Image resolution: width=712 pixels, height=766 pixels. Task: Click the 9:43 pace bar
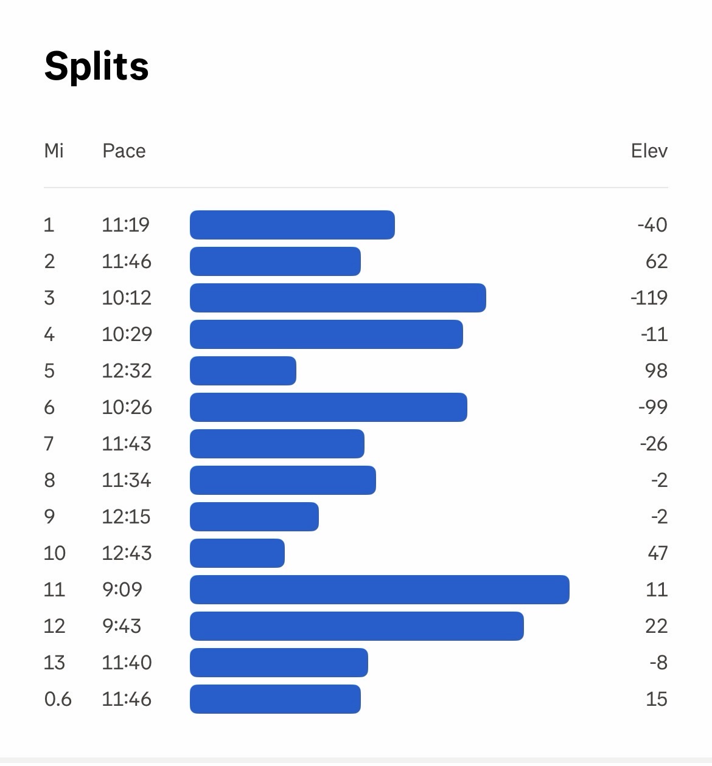tap(357, 626)
